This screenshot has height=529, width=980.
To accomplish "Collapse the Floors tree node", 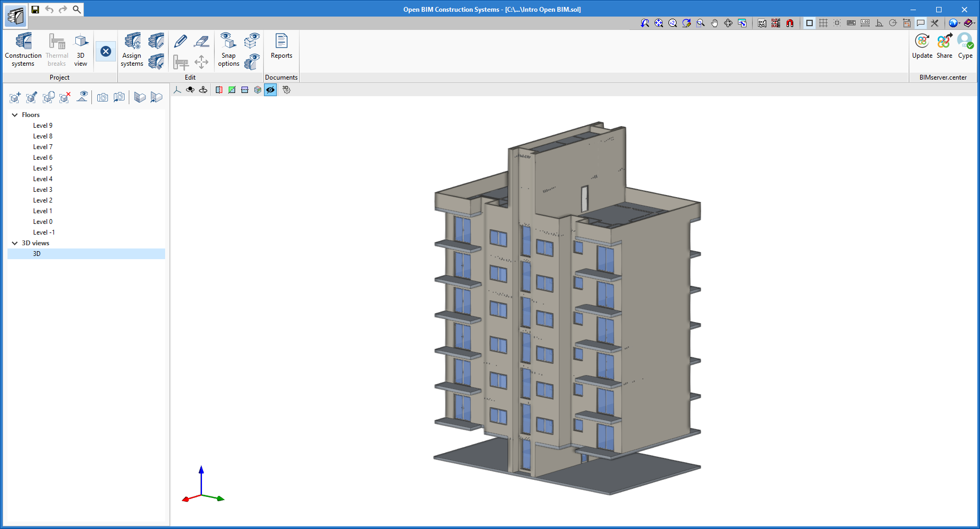I will pyautogui.click(x=15, y=115).
